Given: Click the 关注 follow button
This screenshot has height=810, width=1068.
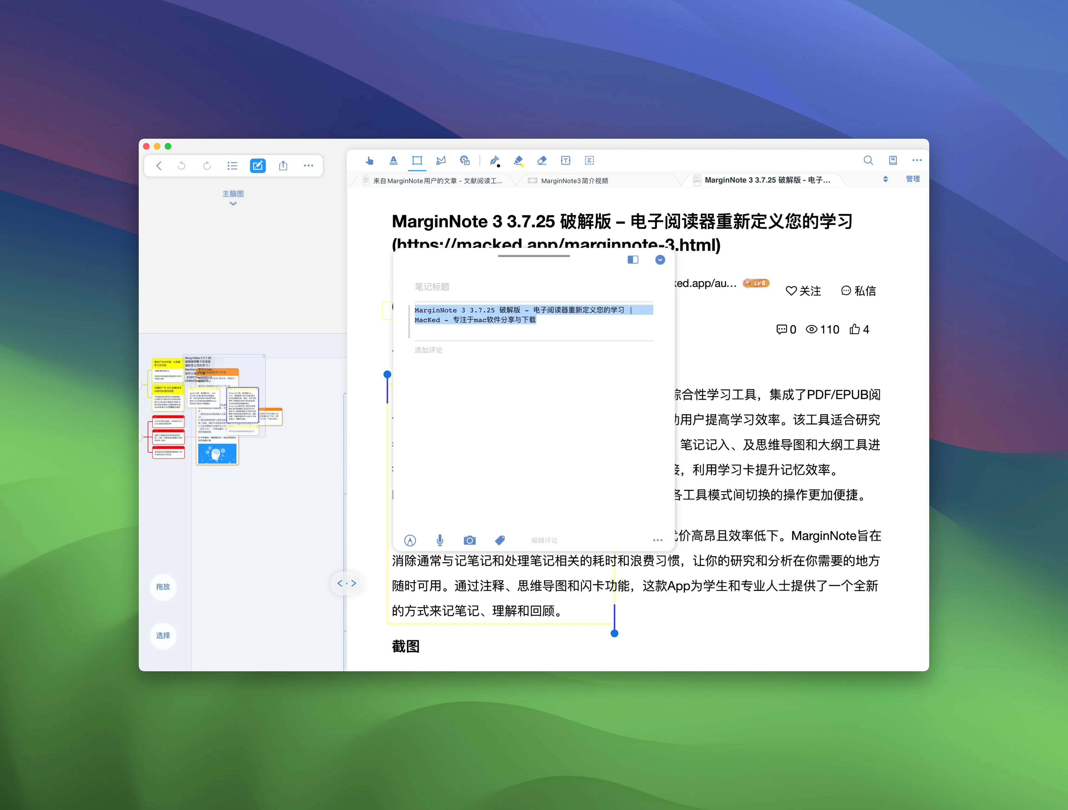Looking at the screenshot, I should (803, 291).
